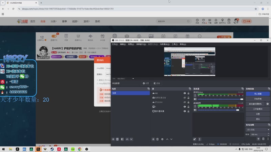Toggle visibility of HU source
Image resolution: width=271 pixels, height=152 pixels.
(185, 93)
